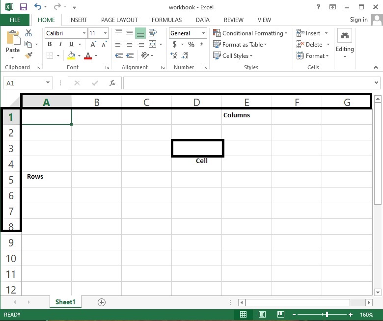Click the zoom slider in the status bar

coord(327,315)
